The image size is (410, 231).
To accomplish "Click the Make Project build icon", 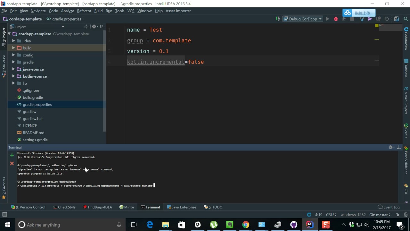I will 278,19.
